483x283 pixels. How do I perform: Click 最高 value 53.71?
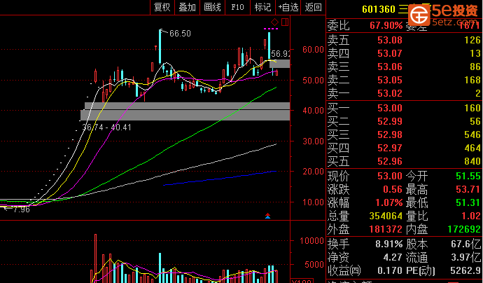(x=468, y=189)
